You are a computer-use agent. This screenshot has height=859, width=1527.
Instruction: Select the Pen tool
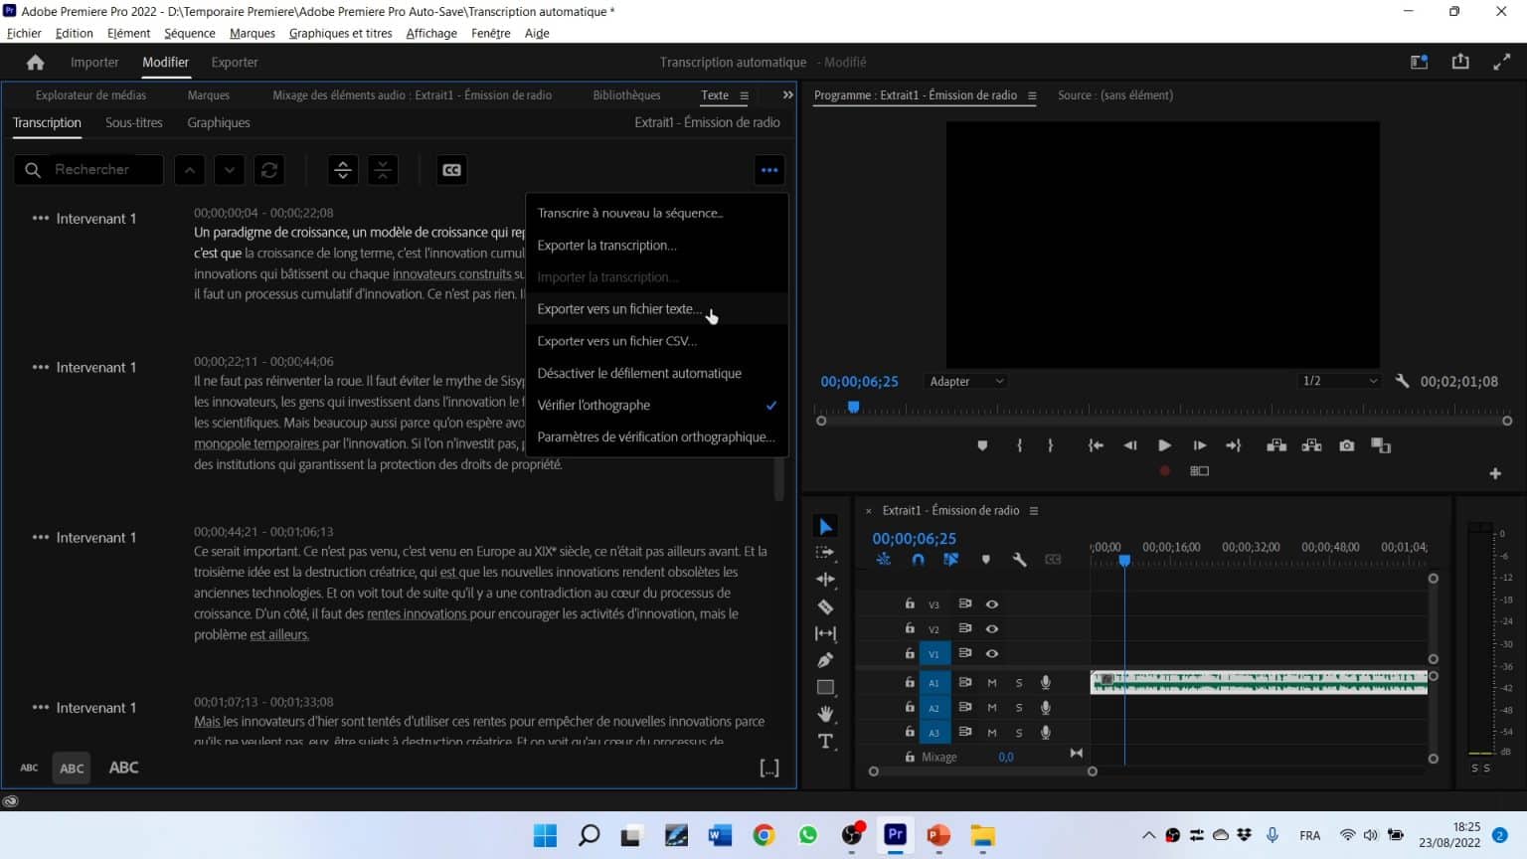point(825,659)
